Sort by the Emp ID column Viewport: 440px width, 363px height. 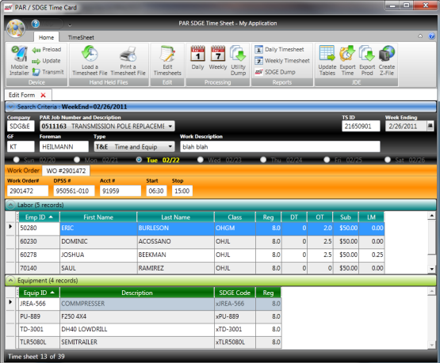pos(39,217)
